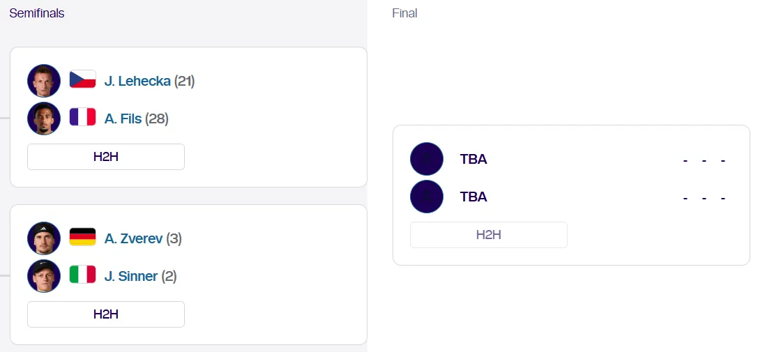View H2H for Zverev vs Sinner
The image size is (758, 352).
pos(106,314)
